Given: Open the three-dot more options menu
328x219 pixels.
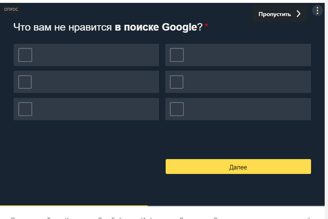Looking at the screenshot, I should click(x=318, y=12).
